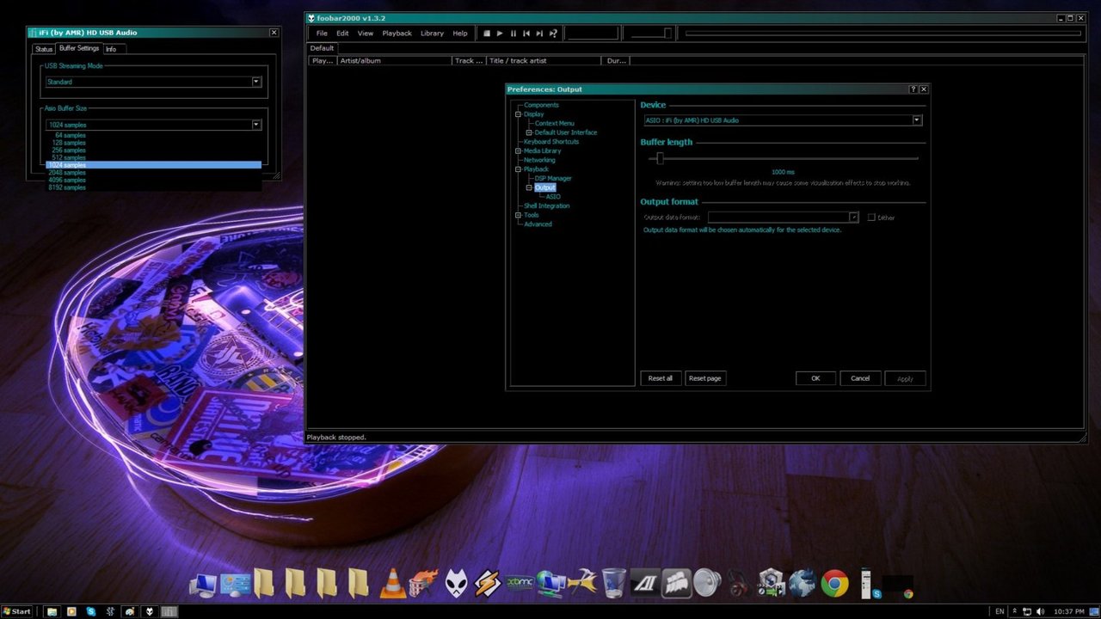The image size is (1101, 619).
Task: Open the Recycle Bin dock icon
Action: point(613,583)
